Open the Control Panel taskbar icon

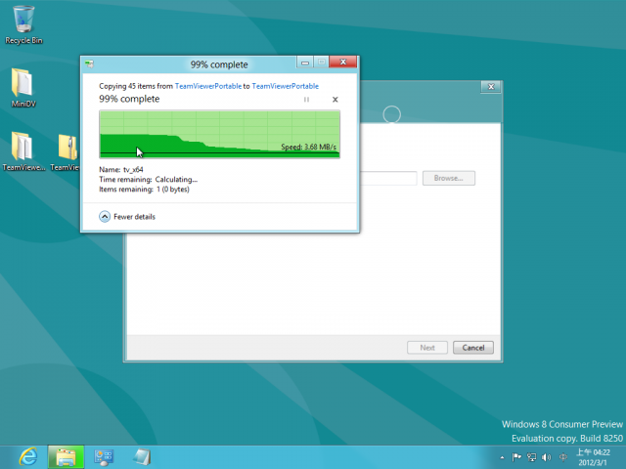pyautogui.click(x=104, y=457)
